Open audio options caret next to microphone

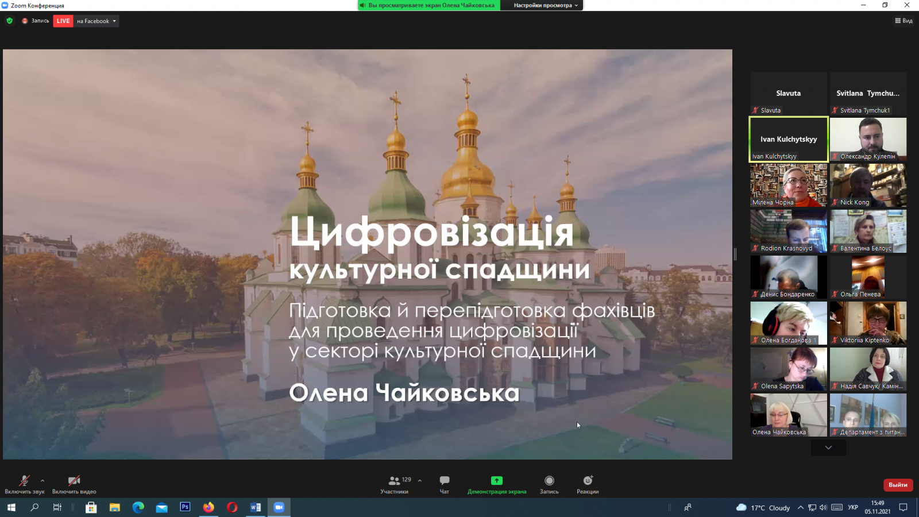43,481
